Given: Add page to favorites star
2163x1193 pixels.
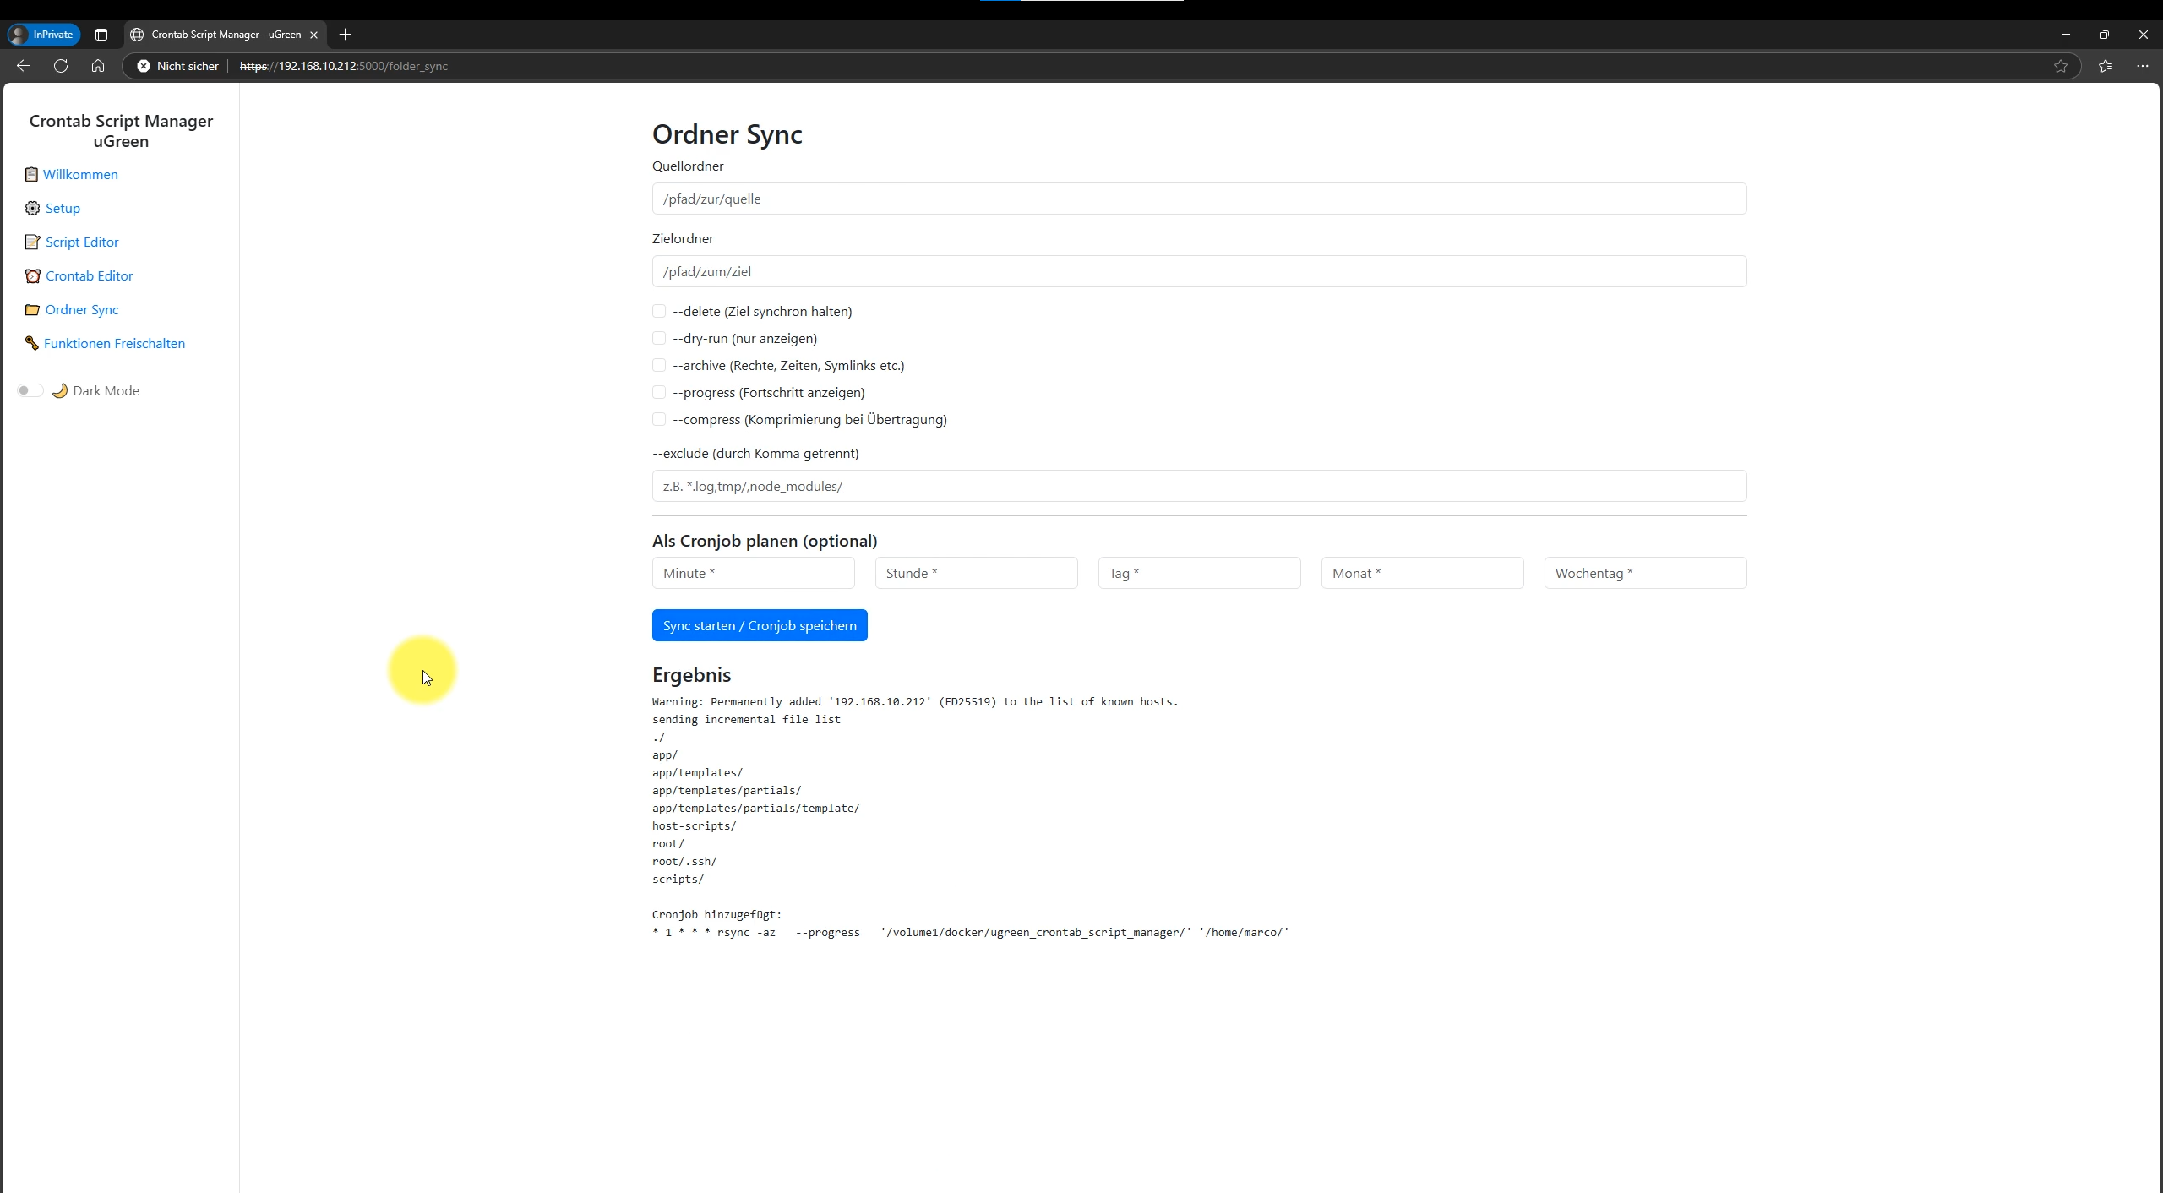Looking at the screenshot, I should click(x=2061, y=66).
